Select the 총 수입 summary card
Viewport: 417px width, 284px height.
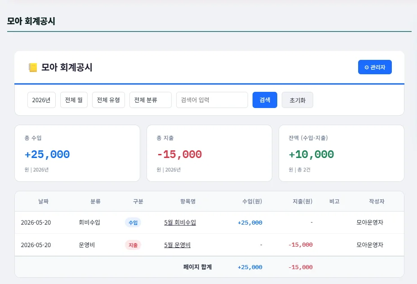point(77,153)
